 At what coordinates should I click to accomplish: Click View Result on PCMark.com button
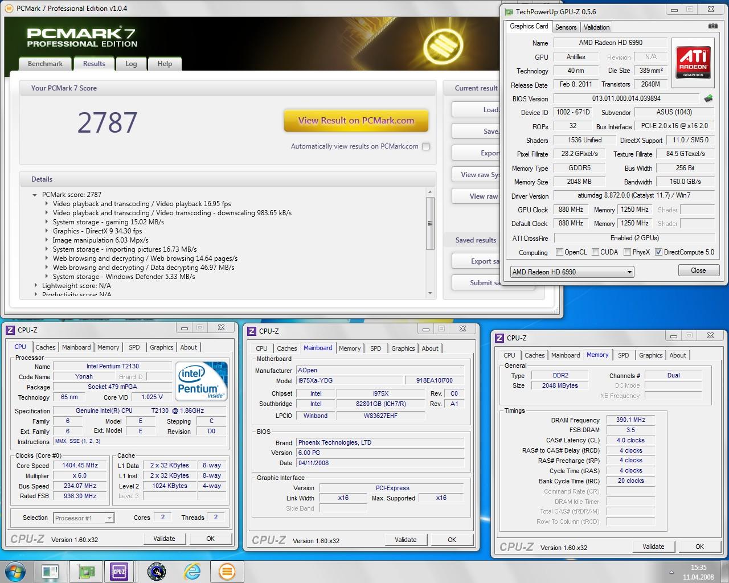pyautogui.click(x=356, y=121)
